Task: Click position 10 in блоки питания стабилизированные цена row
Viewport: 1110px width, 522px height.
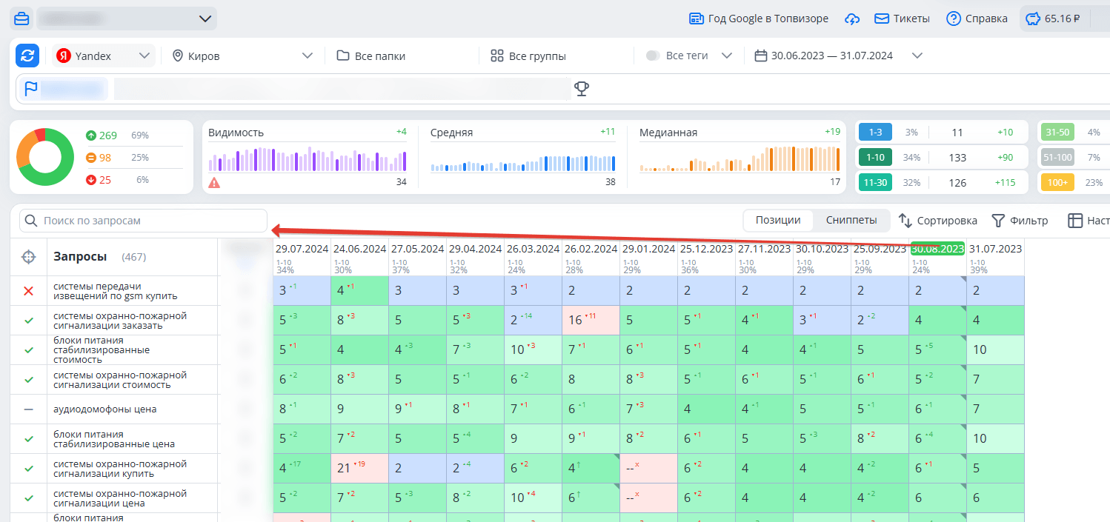Action: point(995,439)
